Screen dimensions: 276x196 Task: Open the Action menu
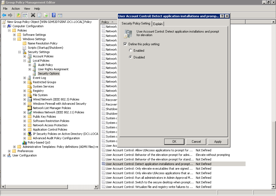tap(16, 9)
